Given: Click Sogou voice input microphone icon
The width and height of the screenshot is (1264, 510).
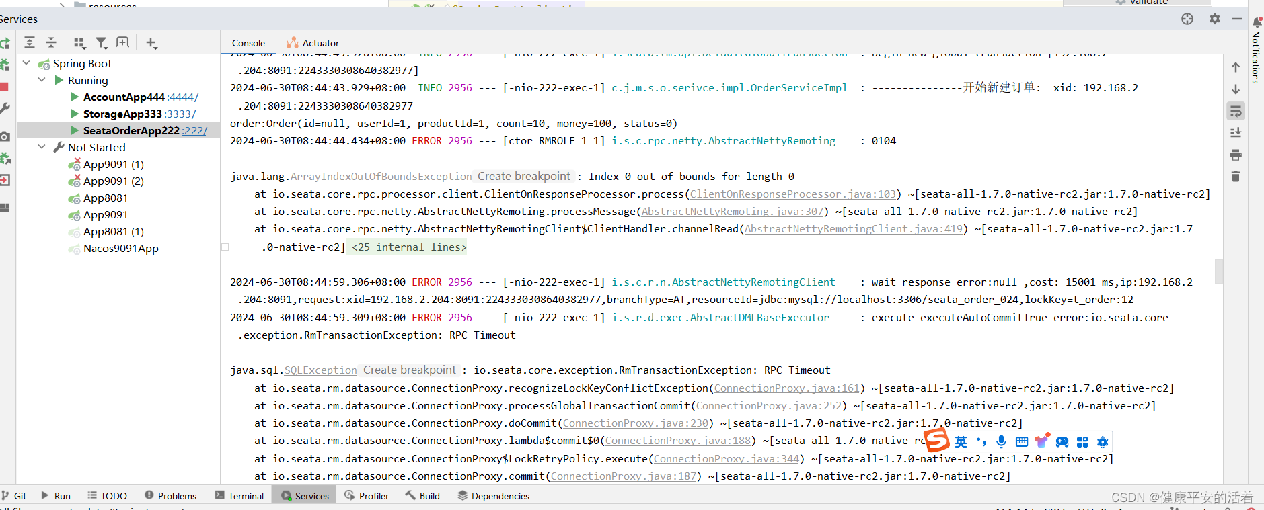Looking at the screenshot, I should pos(1001,441).
